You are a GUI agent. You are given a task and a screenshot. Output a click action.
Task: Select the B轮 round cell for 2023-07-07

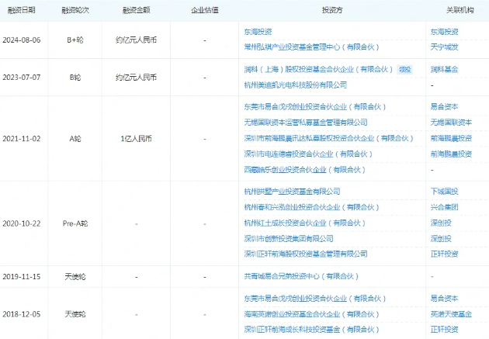click(75, 78)
